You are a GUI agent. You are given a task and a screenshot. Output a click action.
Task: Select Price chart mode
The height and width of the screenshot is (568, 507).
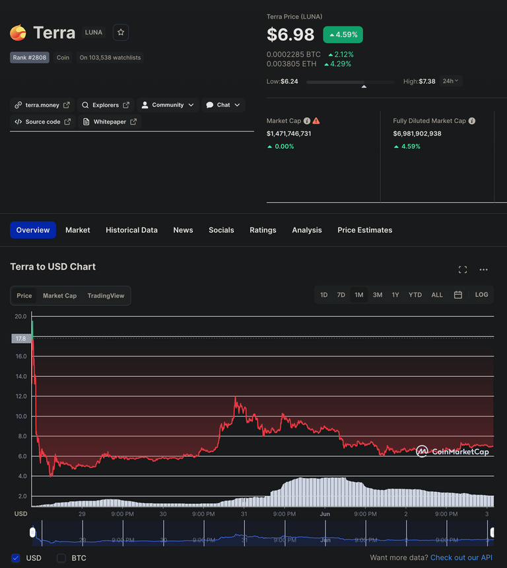24,296
